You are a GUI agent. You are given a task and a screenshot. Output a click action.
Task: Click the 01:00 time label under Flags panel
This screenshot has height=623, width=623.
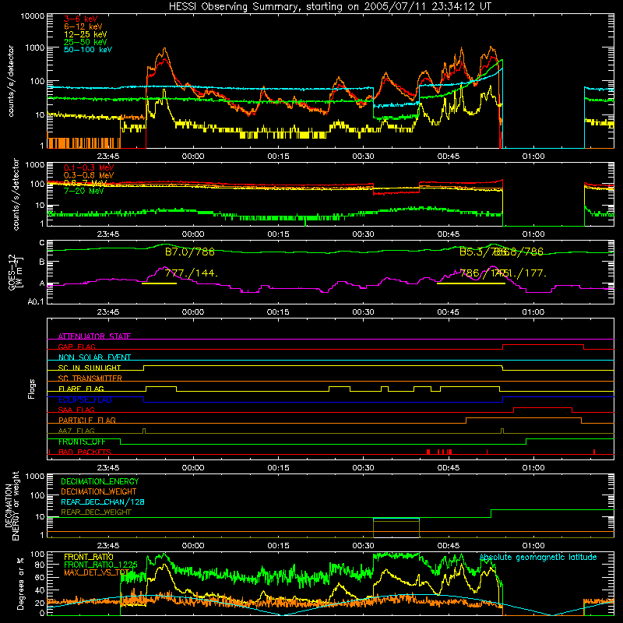pos(533,468)
